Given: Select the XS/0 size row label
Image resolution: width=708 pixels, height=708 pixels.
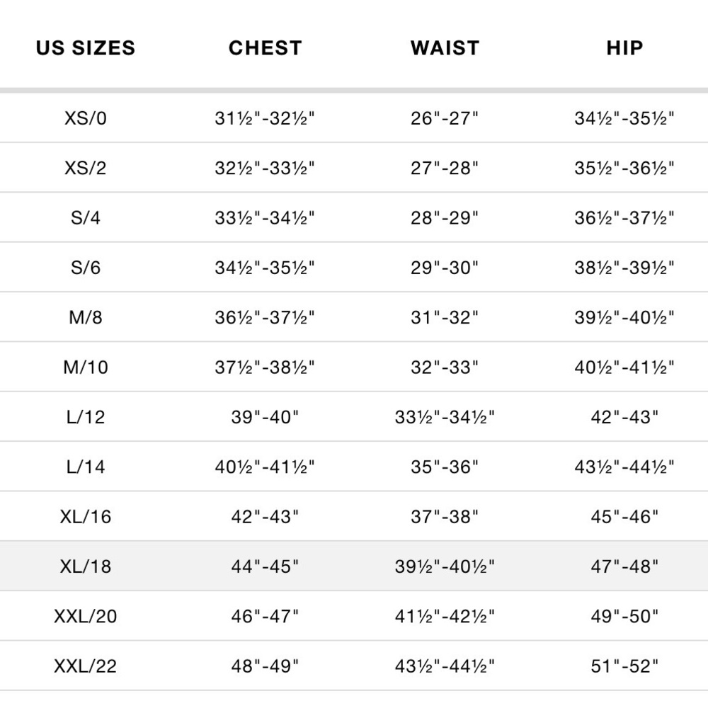Looking at the screenshot, I should 86,118.
